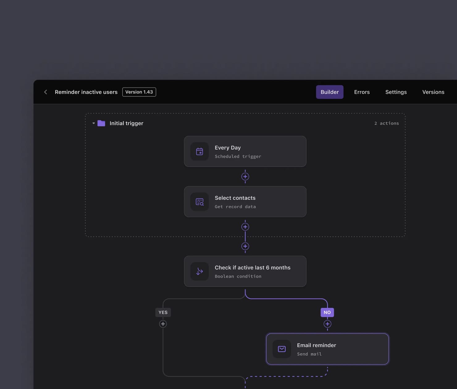Screen dimensions: 457x389
Task: Open the Versions tab
Action: pos(433,92)
